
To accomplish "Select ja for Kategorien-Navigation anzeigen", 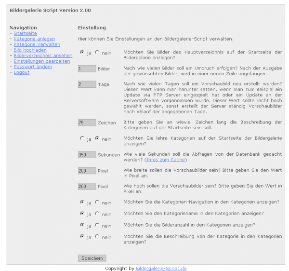I will pos(82,202).
